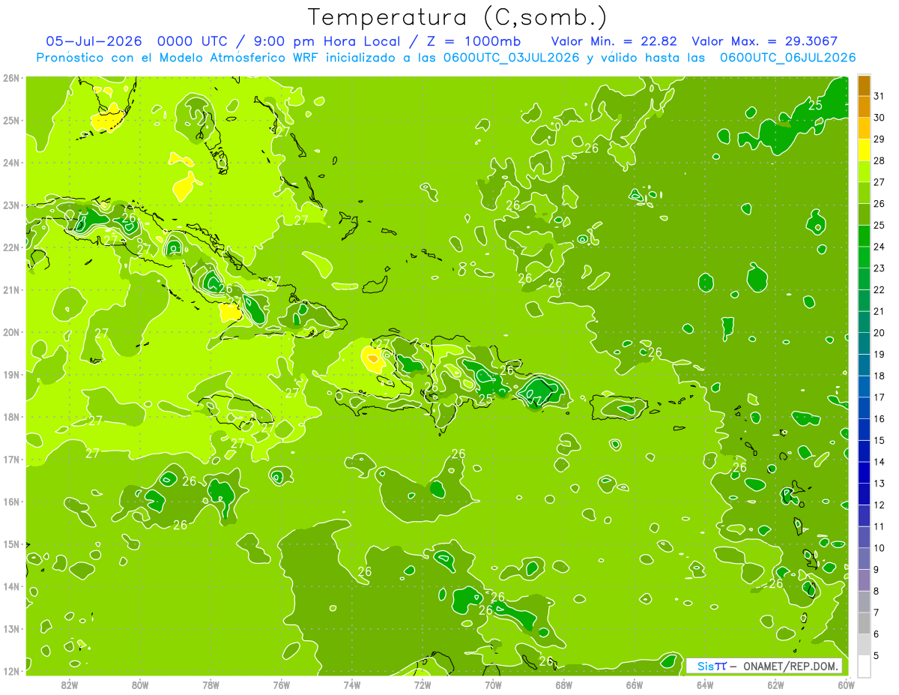Click the "17N" latitude axis label
Viewport: 899px width, 695px height.
coord(12,460)
